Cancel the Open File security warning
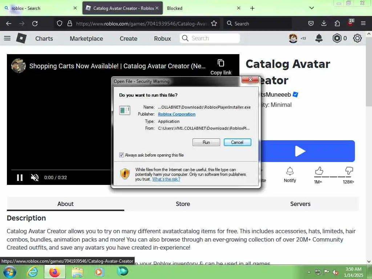 (237, 142)
